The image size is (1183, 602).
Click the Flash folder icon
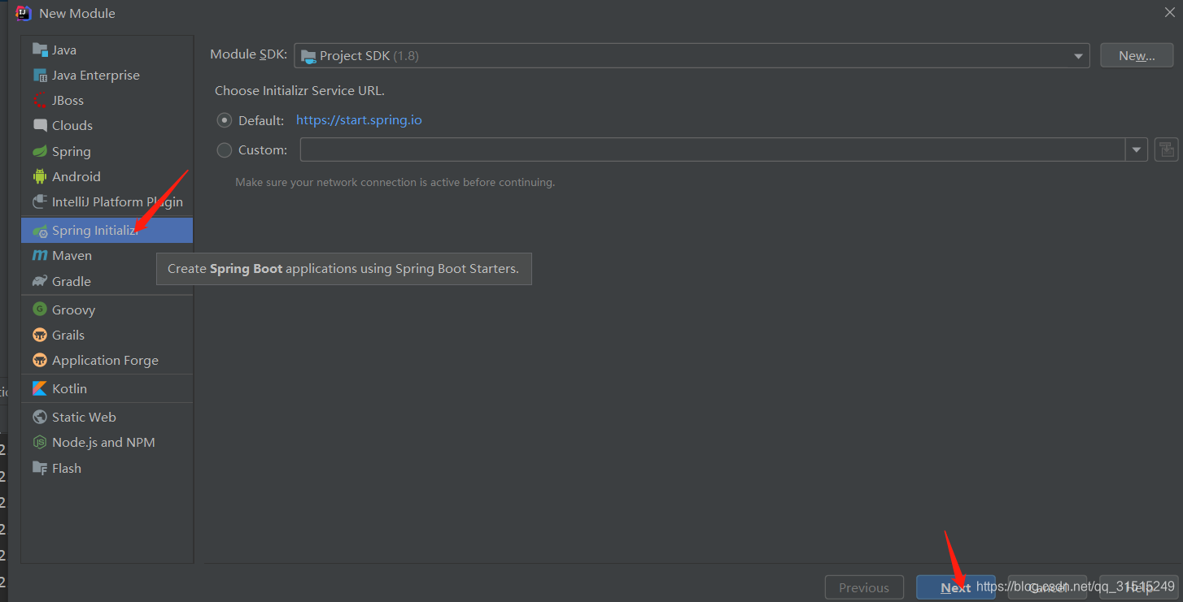[x=40, y=468]
